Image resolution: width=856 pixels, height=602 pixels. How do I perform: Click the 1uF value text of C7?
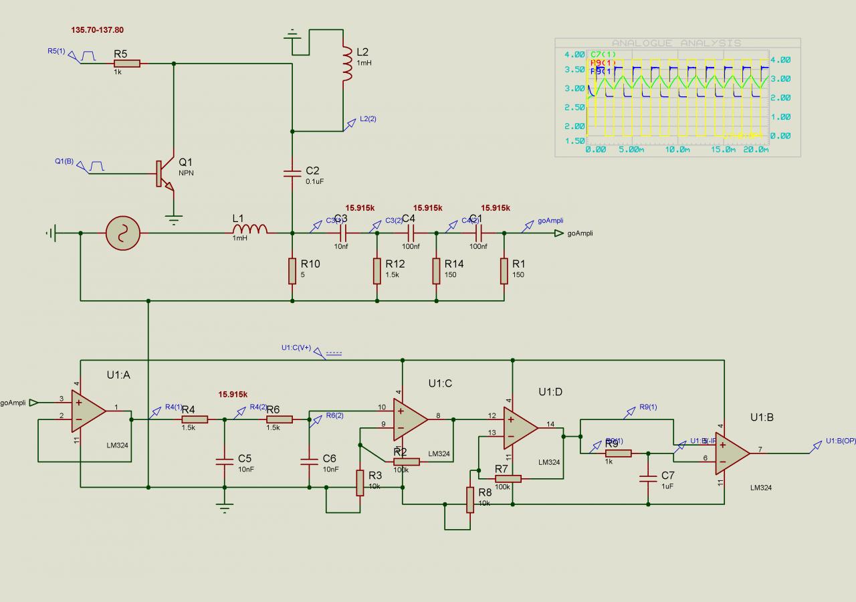pos(667,486)
